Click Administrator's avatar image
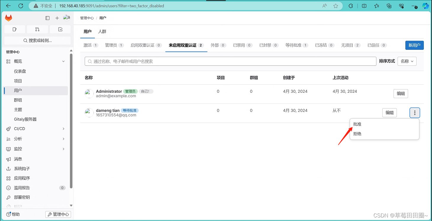This screenshot has height=221, width=432. 89,94
